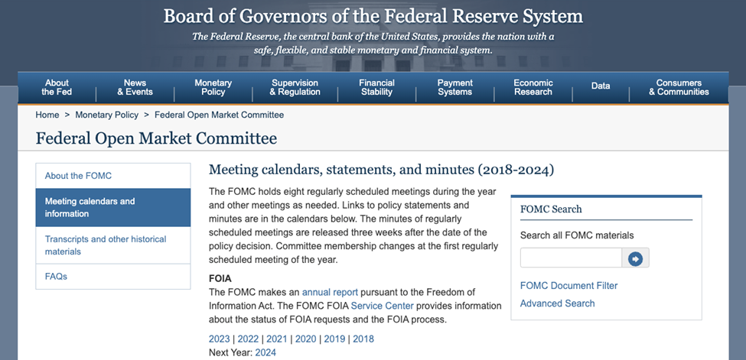
Task: Open the About the Fed menu
Action: coord(57,87)
